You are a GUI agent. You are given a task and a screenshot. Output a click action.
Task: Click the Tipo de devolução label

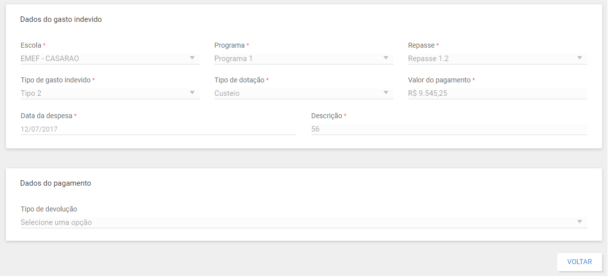point(49,209)
